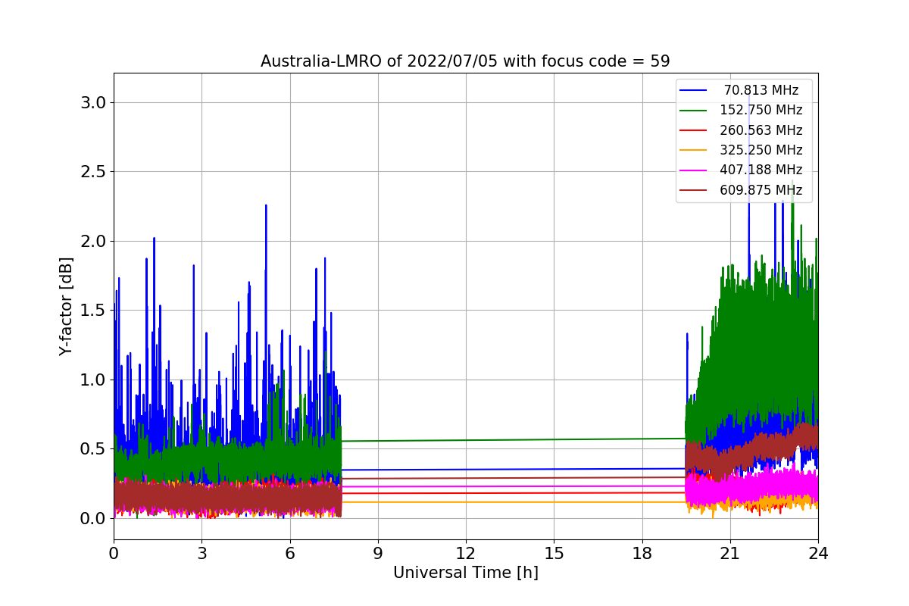Select the 407.188 MHz legend label
Screen dimensions: 909x606
(x=761, y=170)
